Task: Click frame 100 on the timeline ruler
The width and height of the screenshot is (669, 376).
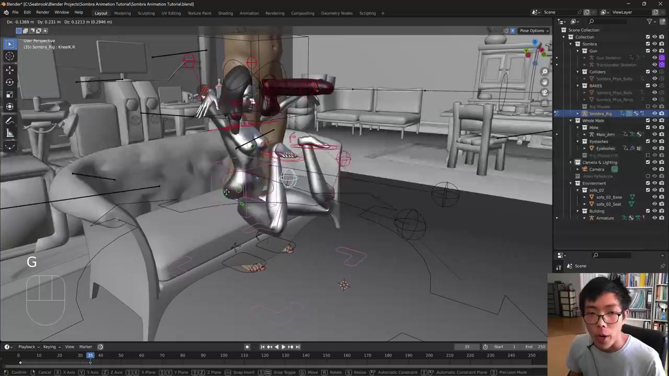Action: pos(224,356)
